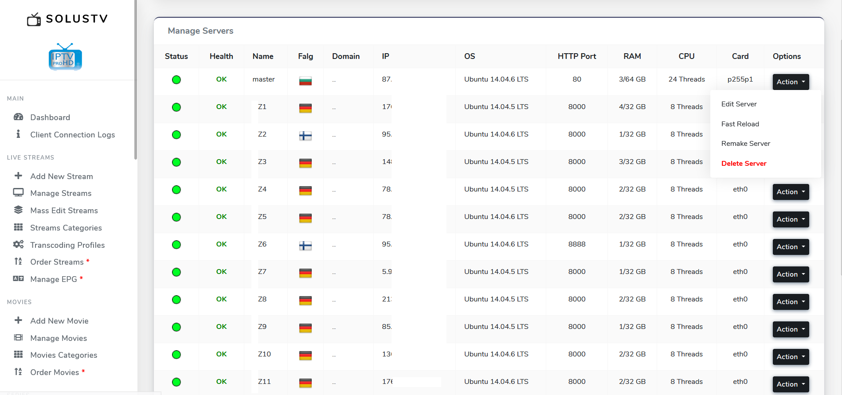Click the Manage Streams monitor icon
The image size is (842, 395).
18,193
